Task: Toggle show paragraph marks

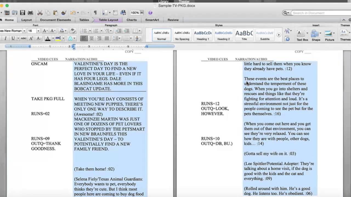Action: [x=95, y=13]
